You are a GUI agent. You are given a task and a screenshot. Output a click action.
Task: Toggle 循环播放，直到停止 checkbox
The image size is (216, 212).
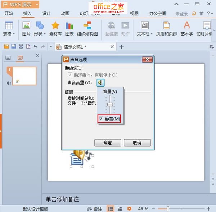point(70,75)
